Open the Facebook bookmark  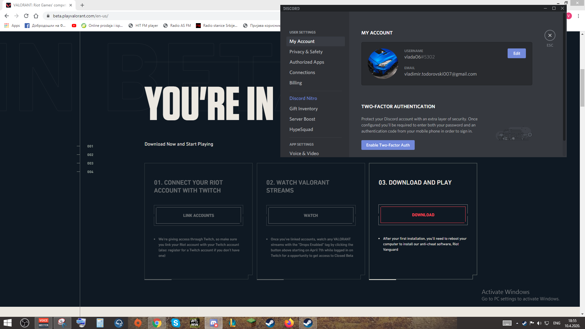click(x=45, y=26)
